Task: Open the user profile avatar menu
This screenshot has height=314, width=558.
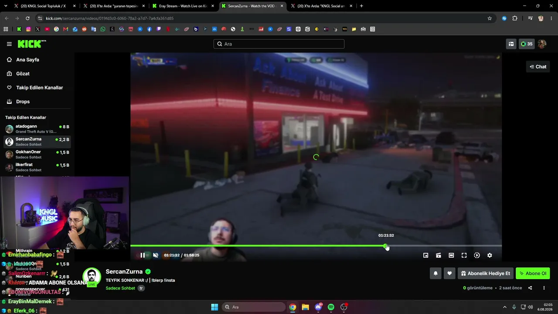Action: pyautogui.click(x=542, y=44)
